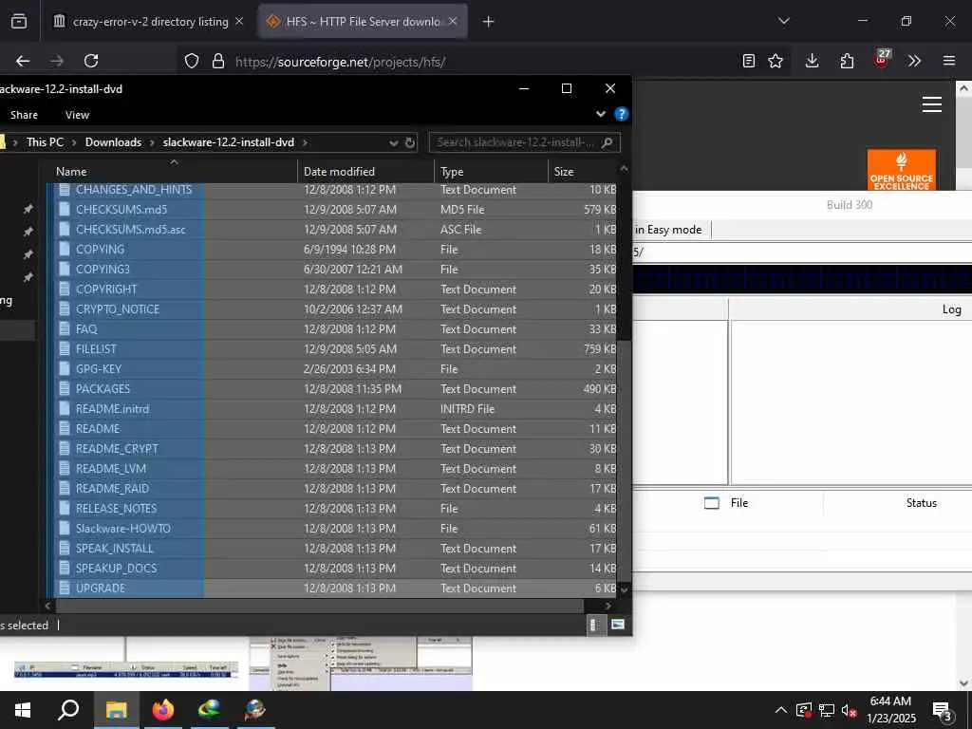Close the crazy-error-v-2 directory listing tab
Image resolution: width=972 pixels, height=729 pixels.
click(239, 22)
